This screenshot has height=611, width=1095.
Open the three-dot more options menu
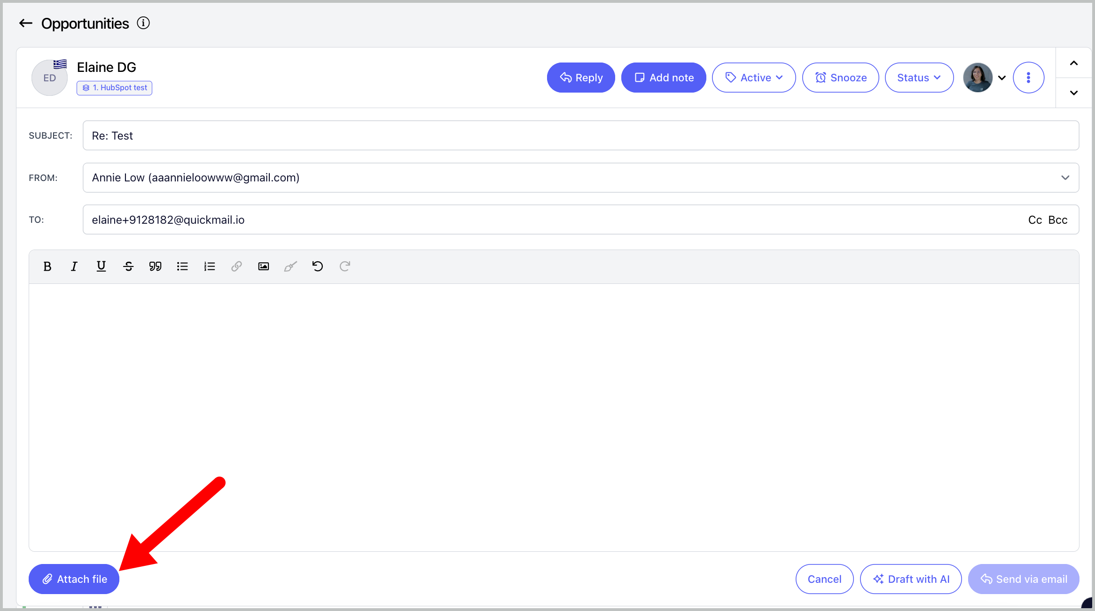pyautogui.click(x=1028, y=78)
